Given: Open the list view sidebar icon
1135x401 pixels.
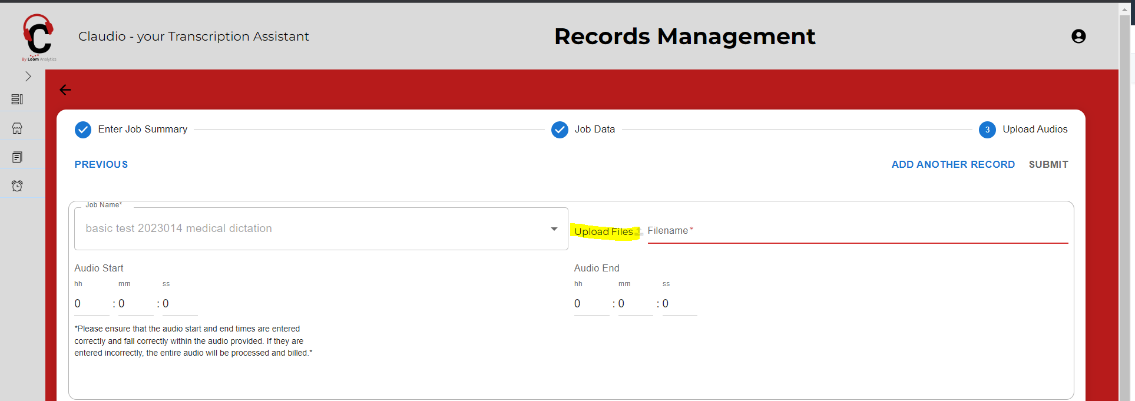Looking at the screenshot, I should click(x=17, y=100).
